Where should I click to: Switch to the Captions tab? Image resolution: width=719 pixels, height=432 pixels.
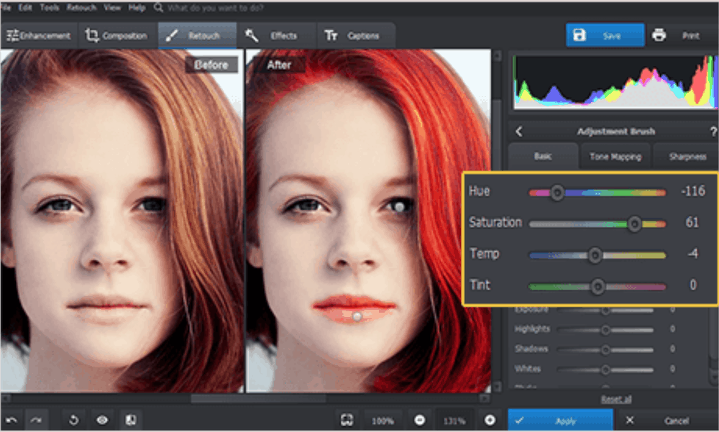pyautogui.click(x=356, y=35)
